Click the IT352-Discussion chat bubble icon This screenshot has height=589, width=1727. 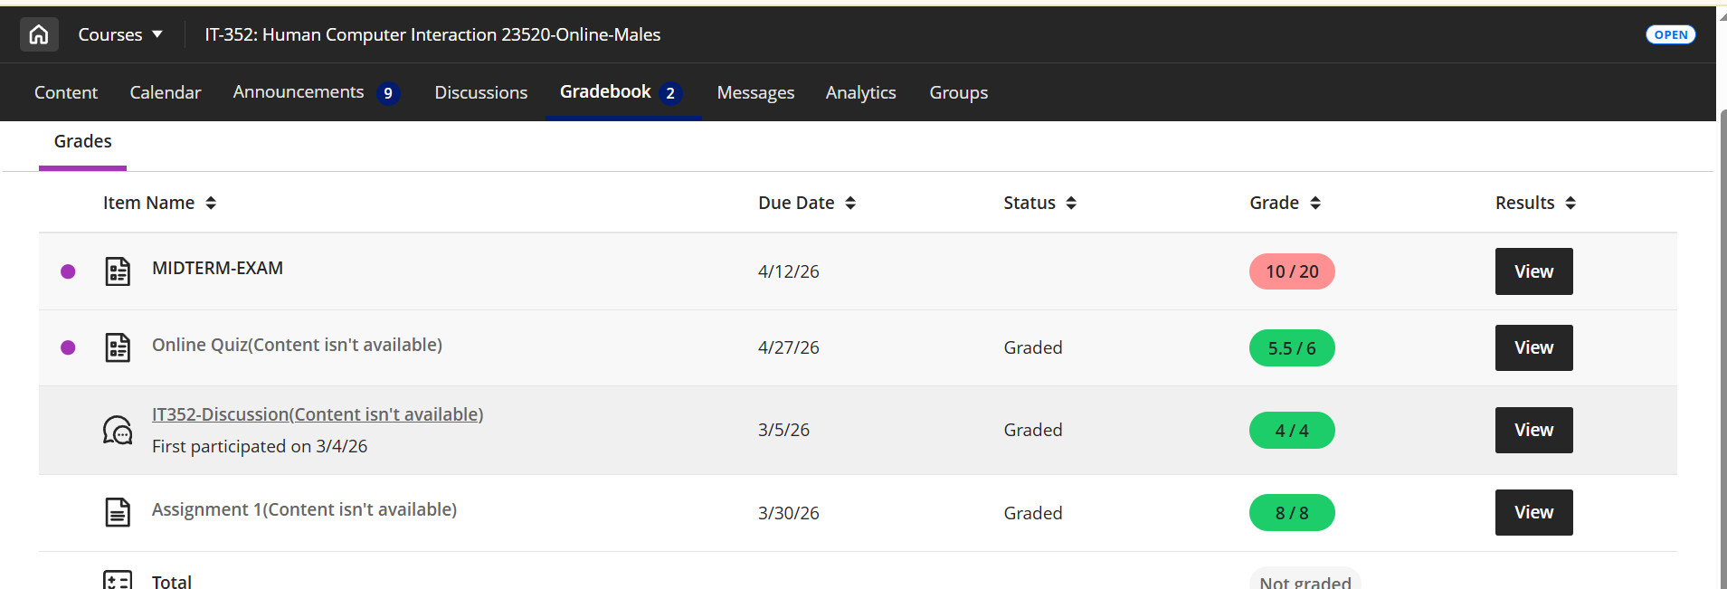click(118, 430)
